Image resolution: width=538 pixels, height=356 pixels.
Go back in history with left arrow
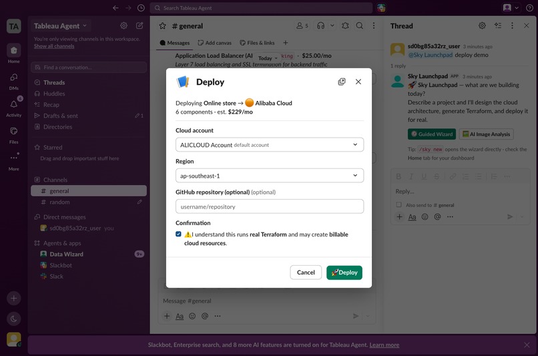115,8
